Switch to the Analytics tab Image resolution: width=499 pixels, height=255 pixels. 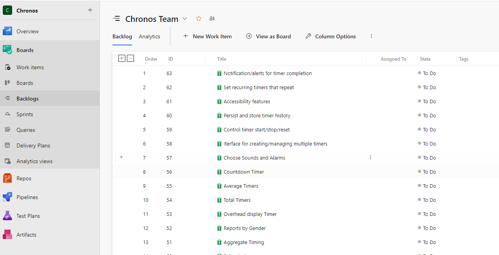pyautogui.click(x=149, y=36)
